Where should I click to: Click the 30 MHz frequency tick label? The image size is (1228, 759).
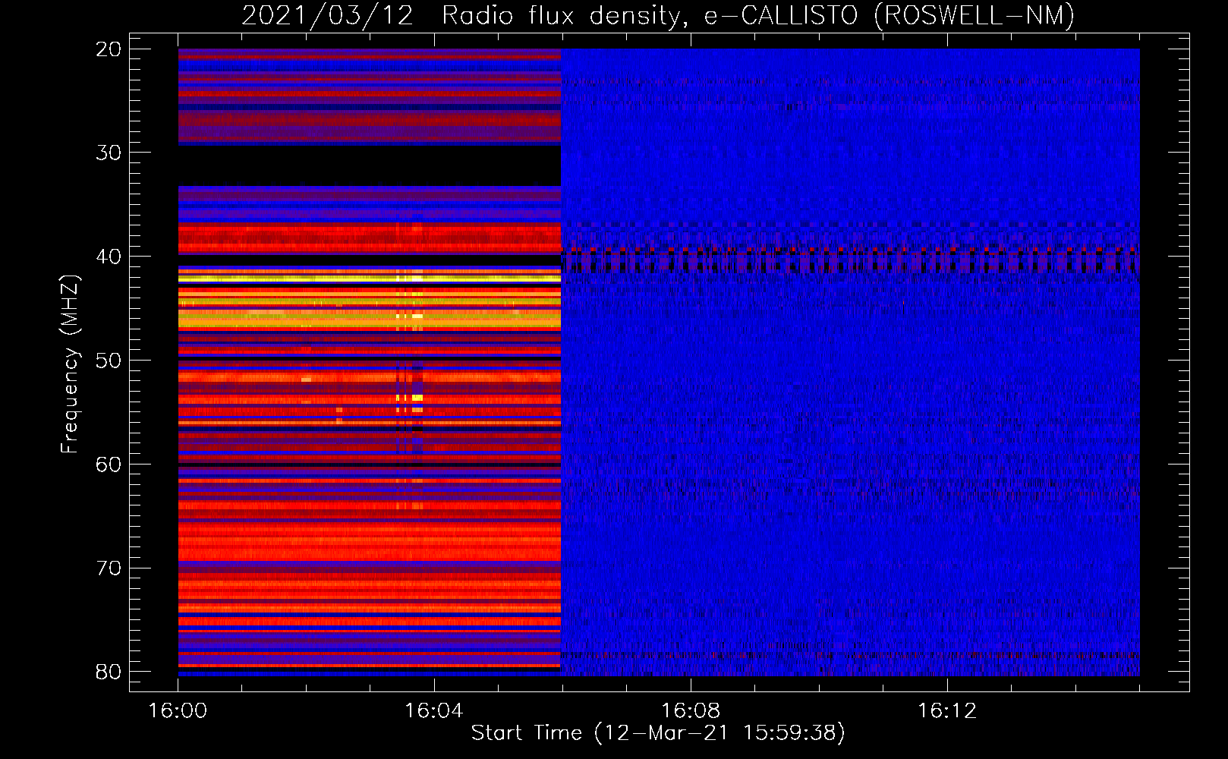109,153
